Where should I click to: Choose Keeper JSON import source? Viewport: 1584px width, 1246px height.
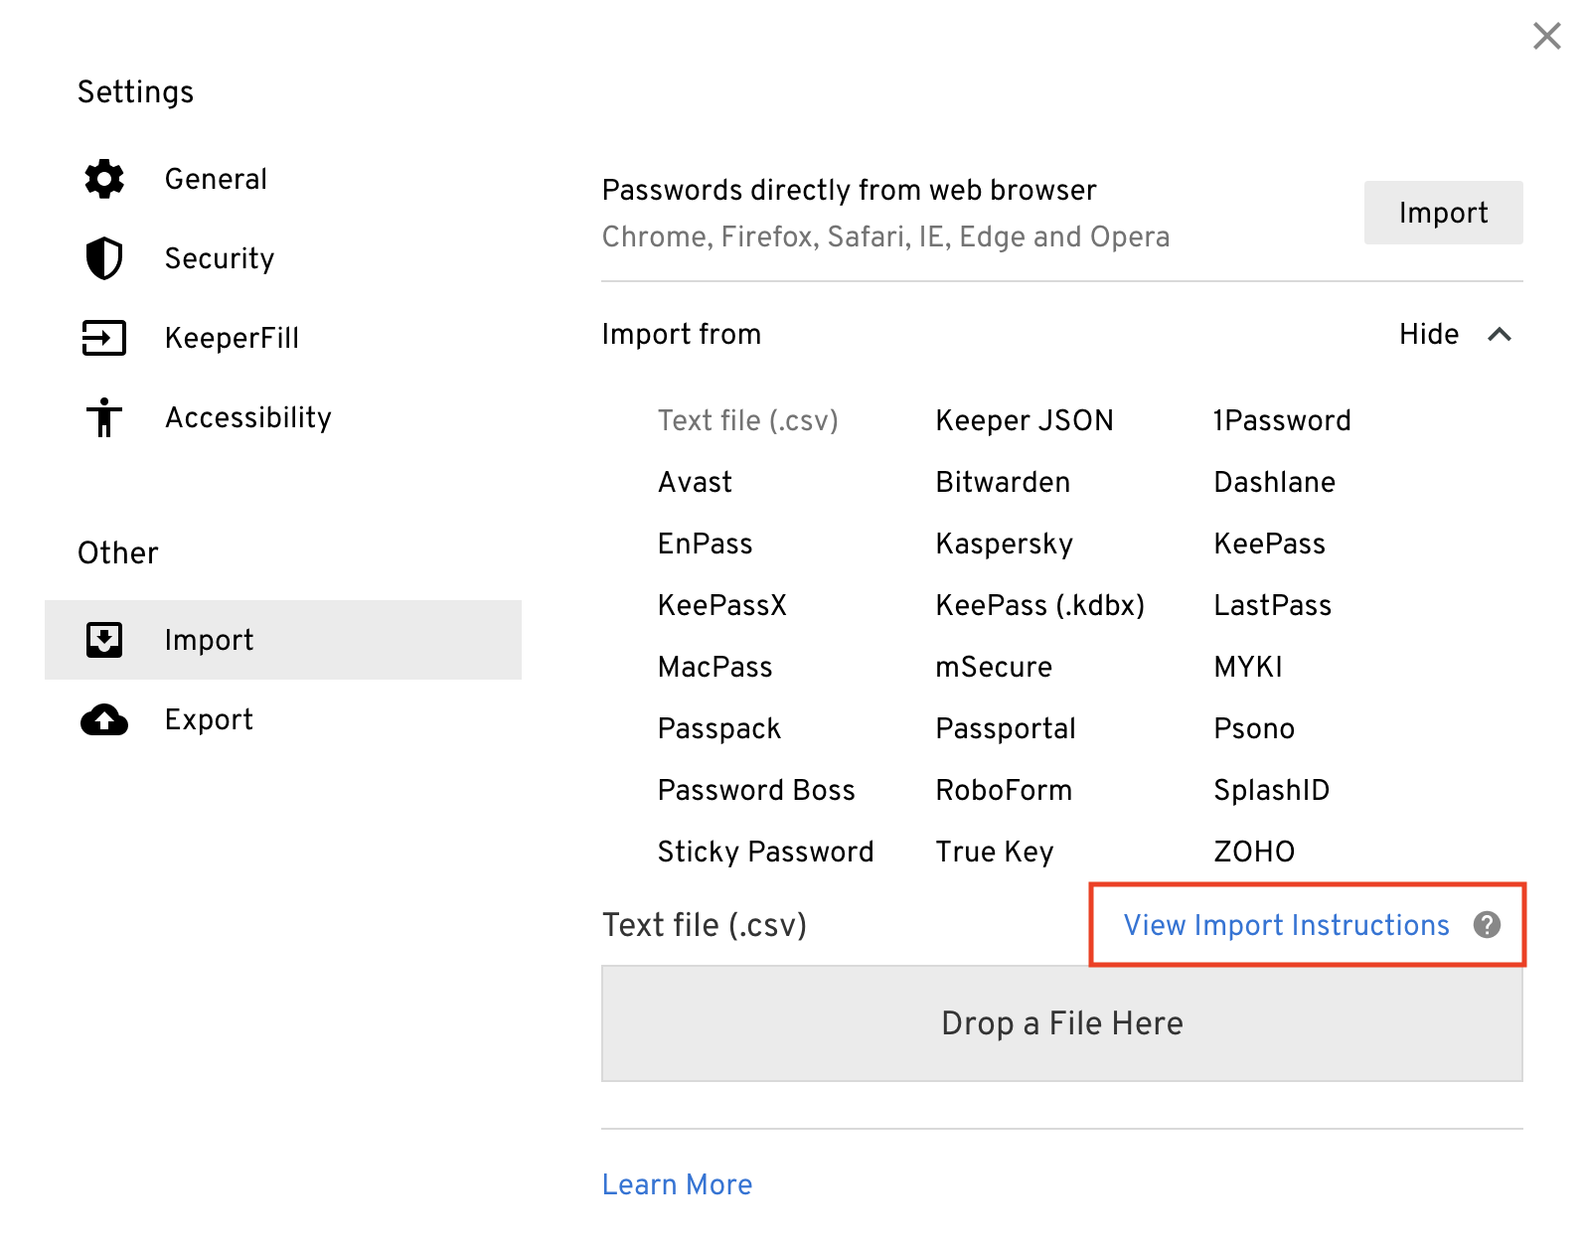(x=1025, y=420)
